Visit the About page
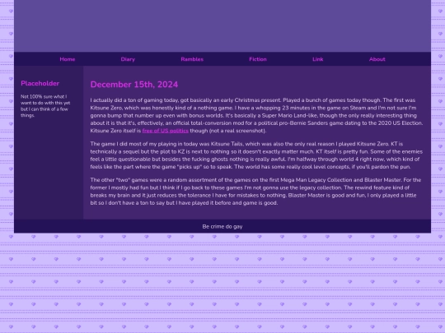The image size is (445, 333). pos(377,59)
